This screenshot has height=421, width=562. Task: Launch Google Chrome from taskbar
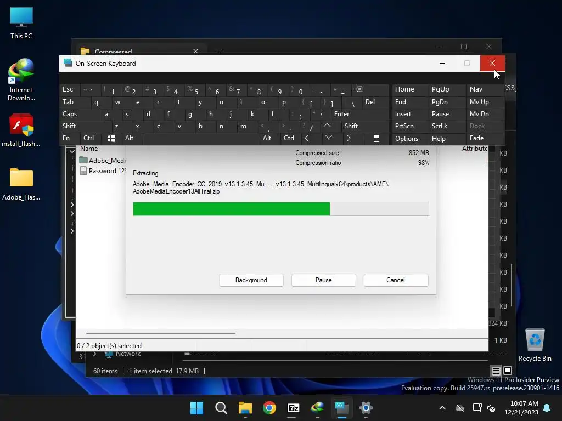point(269,408)
